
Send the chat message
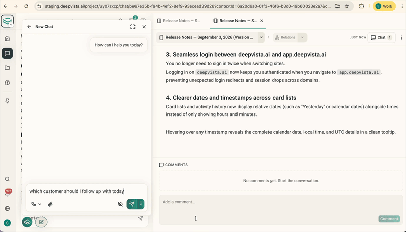[132, 204]
